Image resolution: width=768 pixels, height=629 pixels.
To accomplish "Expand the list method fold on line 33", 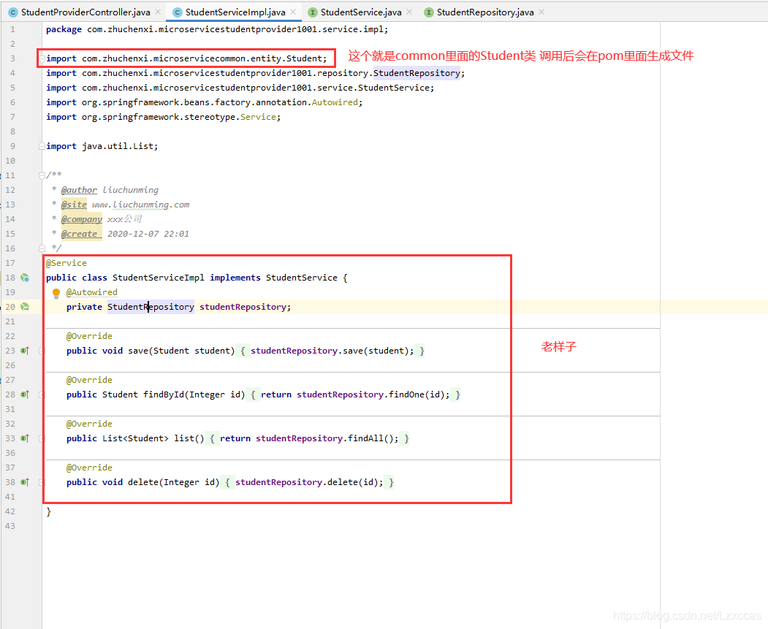I will click(x=42, y=438).
